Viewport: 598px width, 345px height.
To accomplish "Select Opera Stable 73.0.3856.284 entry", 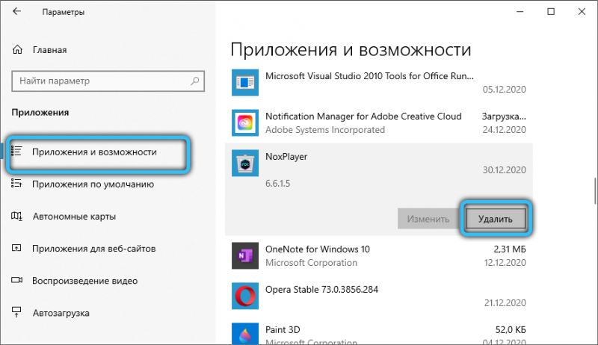I will [x=321, y=290].
